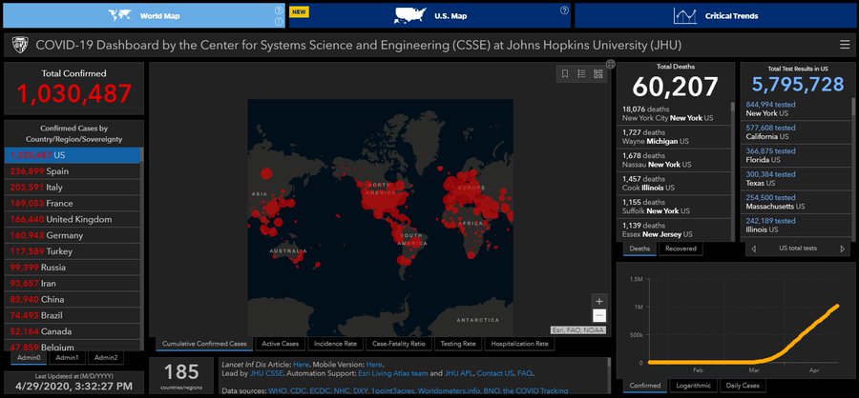Image resolution: width=859 pixels, height=398 pixels.
Task: Zoom out on the map with minus button
Action: (x=599, y=315)
